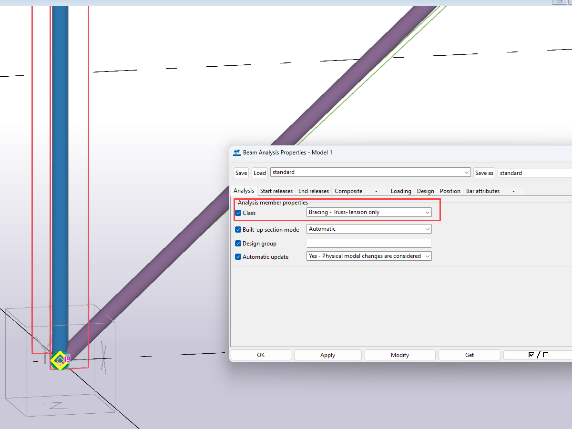Disable the Design group checkbox
This screenshot has width=572, height=429.
point(238,243)
